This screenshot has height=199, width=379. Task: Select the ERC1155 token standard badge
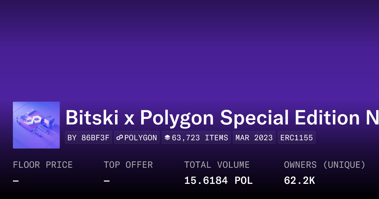click(297, 138)
